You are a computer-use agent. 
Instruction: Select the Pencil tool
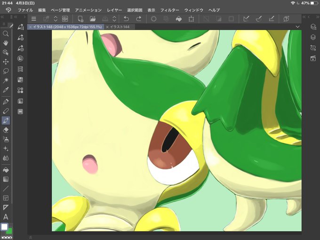(x=6, y=111)
